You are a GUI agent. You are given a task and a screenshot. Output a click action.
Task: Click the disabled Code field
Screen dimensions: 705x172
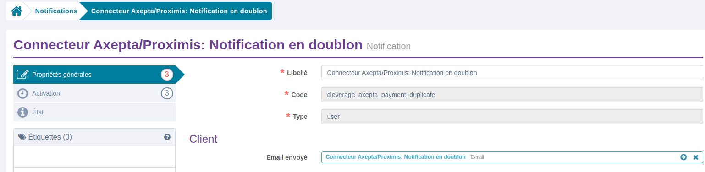[512, 95]
